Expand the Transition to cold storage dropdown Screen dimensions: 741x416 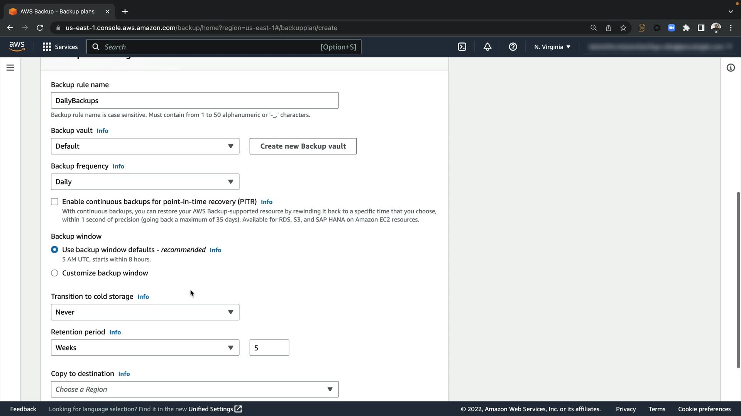[x=145, y=312]
